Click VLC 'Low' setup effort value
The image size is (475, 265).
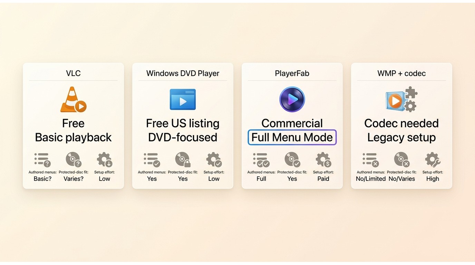(105, 179)
